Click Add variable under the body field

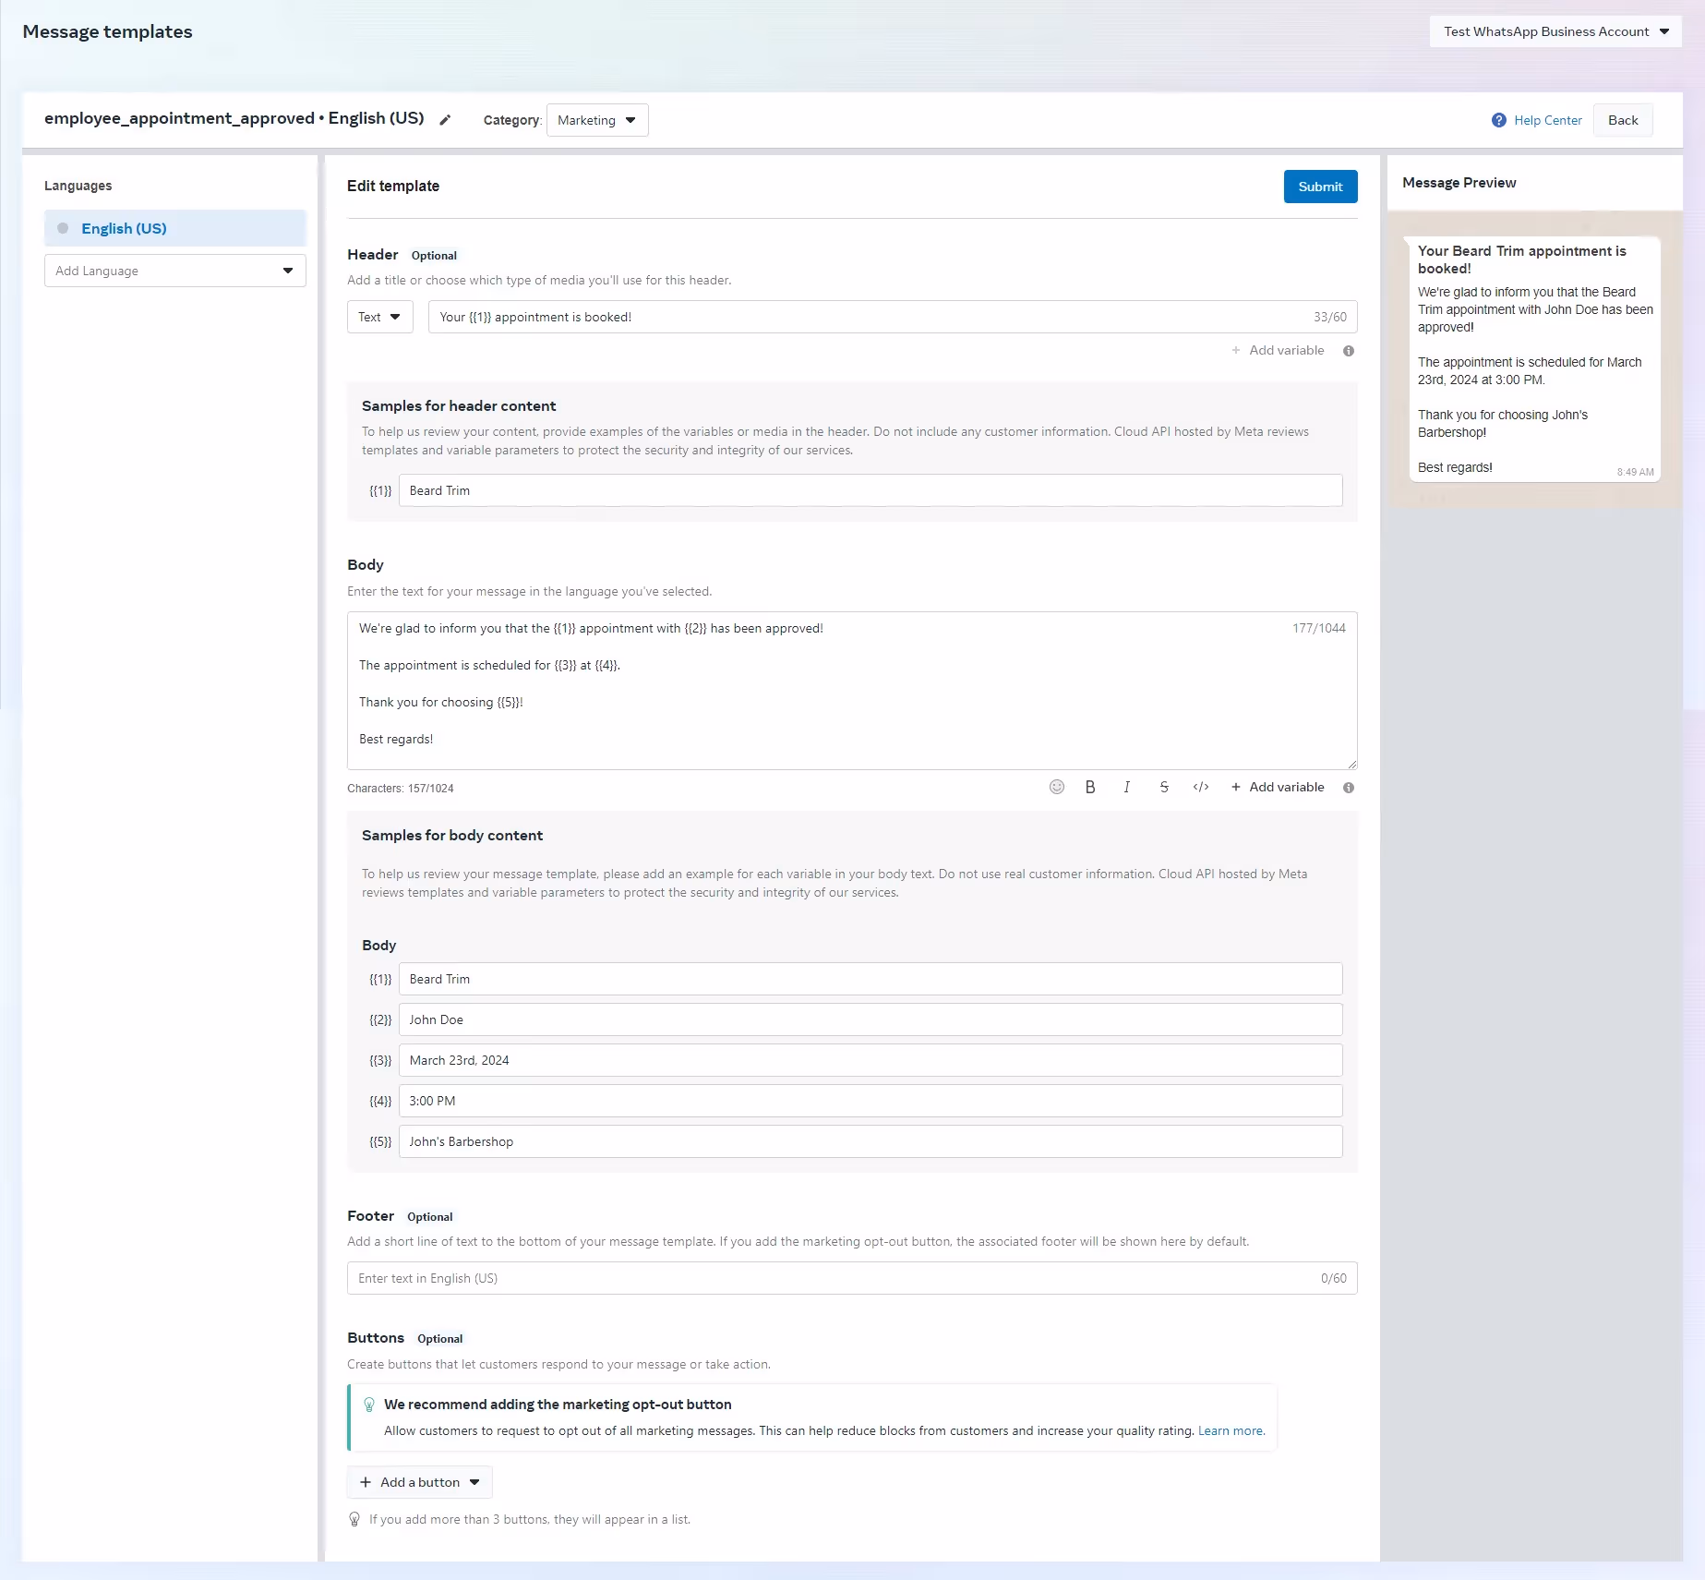[x=1278, y=787]
